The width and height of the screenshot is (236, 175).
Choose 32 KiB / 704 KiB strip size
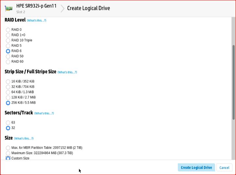click(x=8, y=87)
